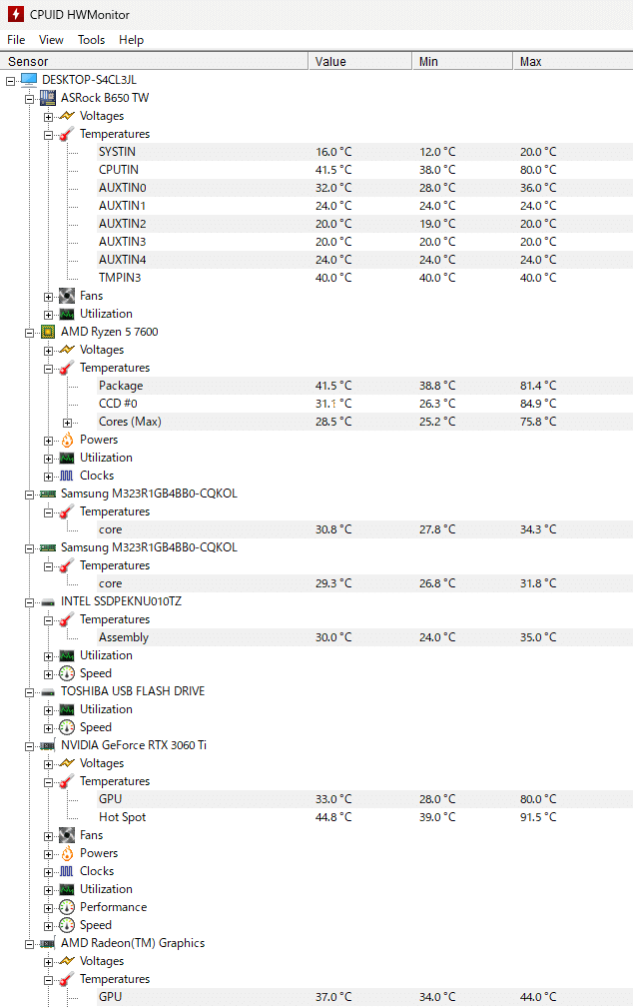This screenshot has width=633, height=1008.
Task: Click the Sensor column header
Action: (x=154, y=61)
